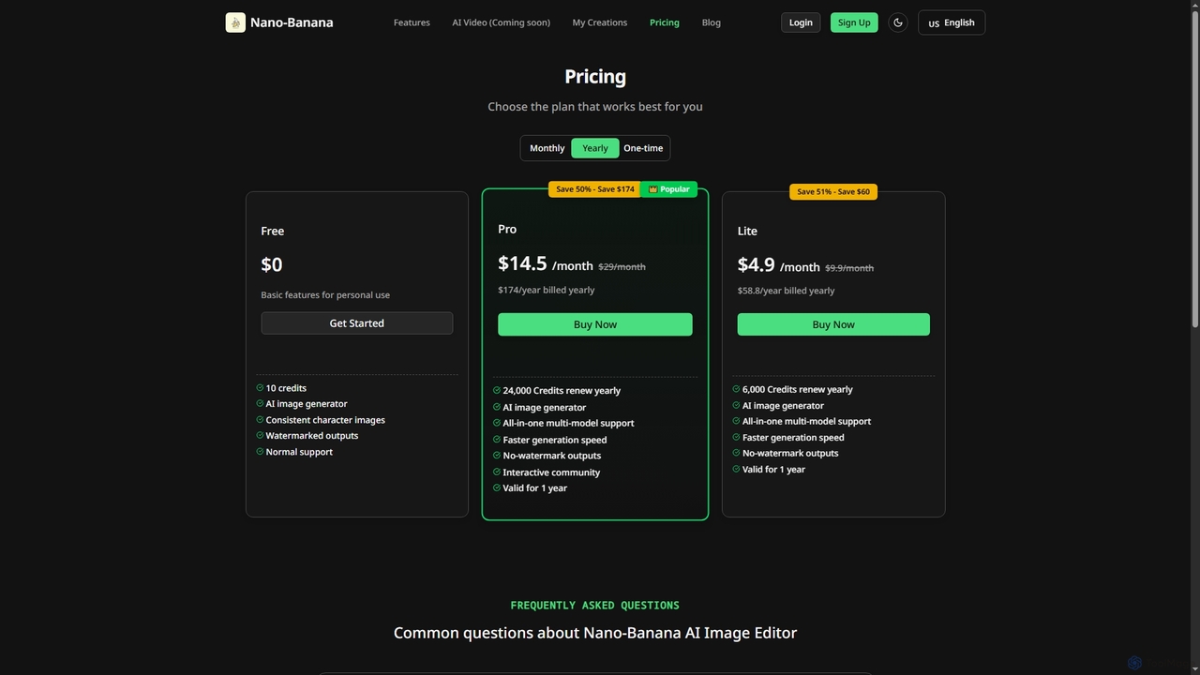Go to My Creations page
This screenshot has height=675, width=1200.
coord(600,22)
